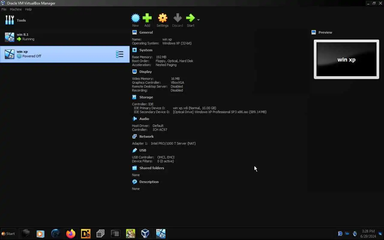
Task: Select the win 8.1 virtual machine
Action: point(64,37)
